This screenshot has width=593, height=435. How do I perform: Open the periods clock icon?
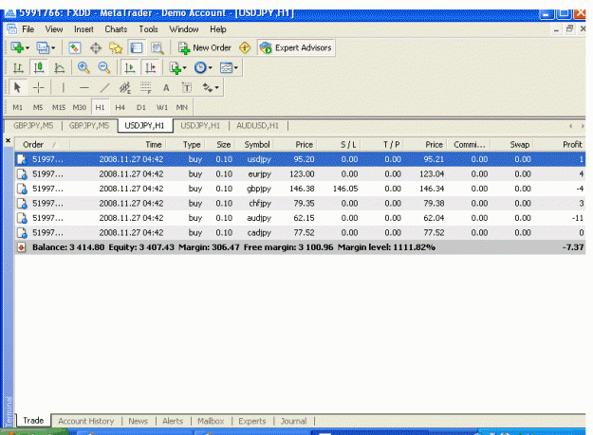[200, 68]
